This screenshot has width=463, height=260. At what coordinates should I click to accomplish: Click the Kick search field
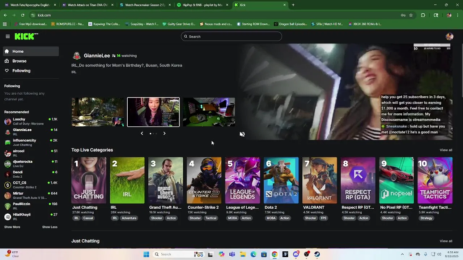[231, 36]
